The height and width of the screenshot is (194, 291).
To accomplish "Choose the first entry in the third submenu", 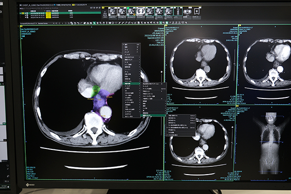I will [180, 116].
